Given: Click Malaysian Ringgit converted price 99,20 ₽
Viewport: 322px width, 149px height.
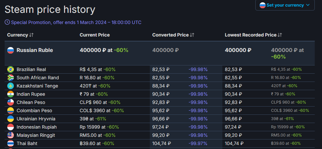Looking at the screenshot, I should pos(161,135).
